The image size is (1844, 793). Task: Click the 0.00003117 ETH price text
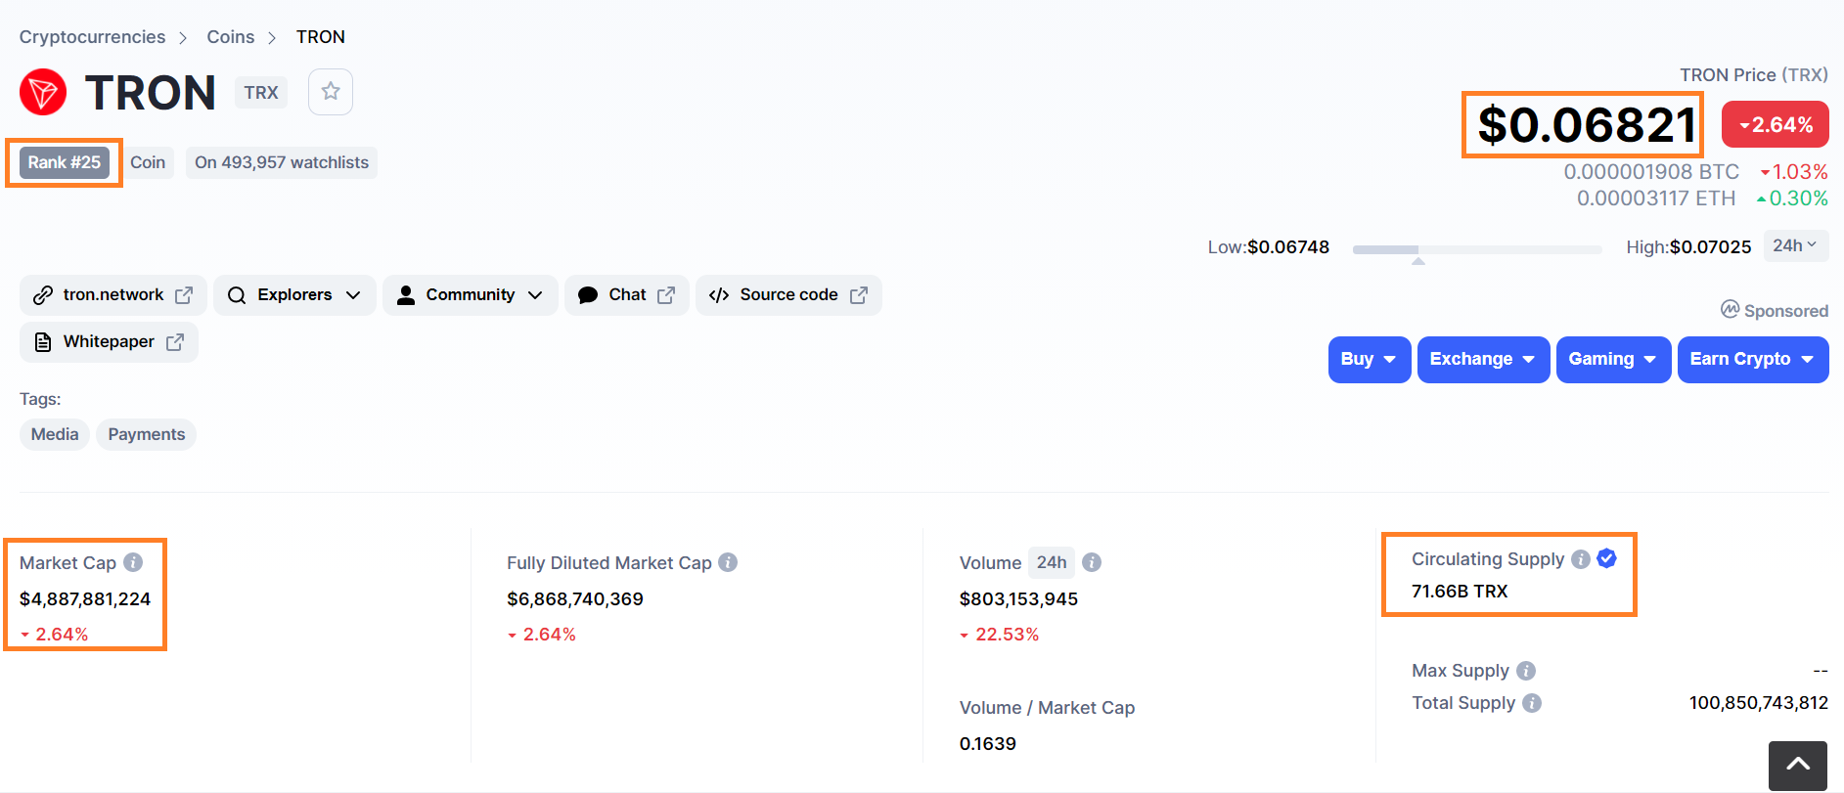tap(1656, 198)
